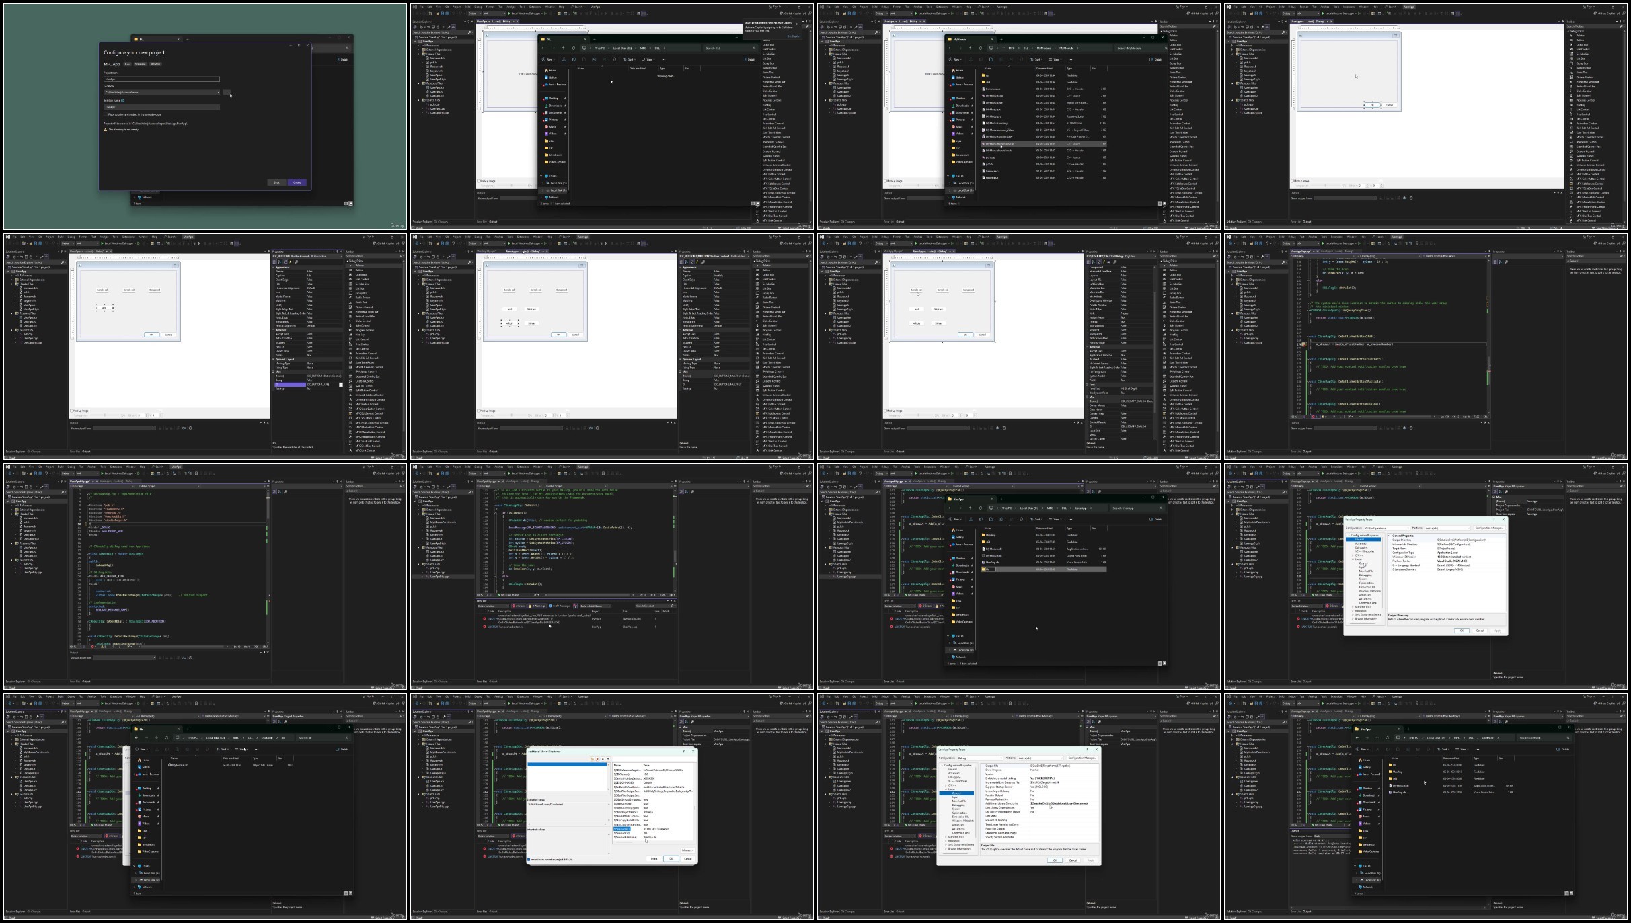Click move-line-down arrow in Additional Library Directories

pyautogui.click(x=603, y=759)
